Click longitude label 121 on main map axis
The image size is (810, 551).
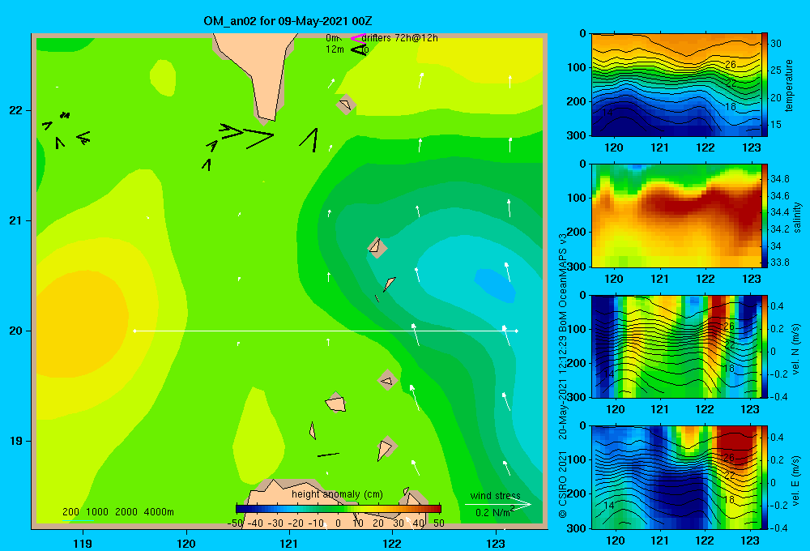tap(289, 543)
